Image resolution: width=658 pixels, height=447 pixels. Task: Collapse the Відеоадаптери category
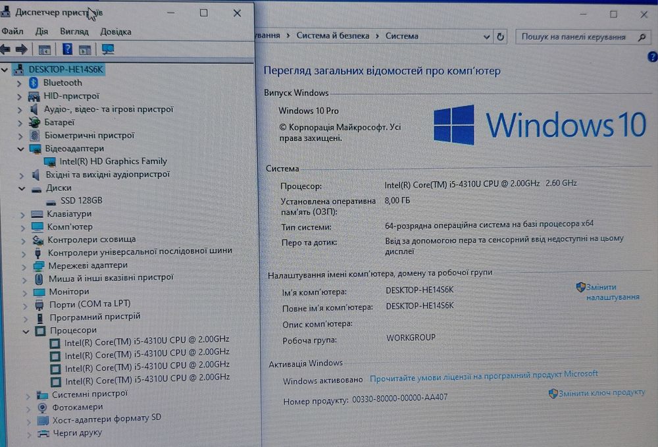20,149
